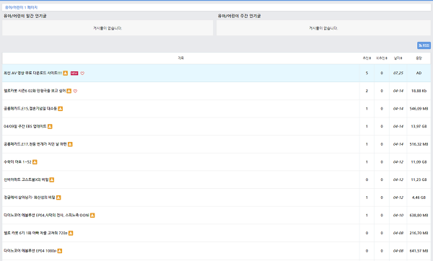Click the 유아/어린이 주간 인기글 heading
Image resolution: width=433 pixels, height=261 pixels.
coord(239,16)
